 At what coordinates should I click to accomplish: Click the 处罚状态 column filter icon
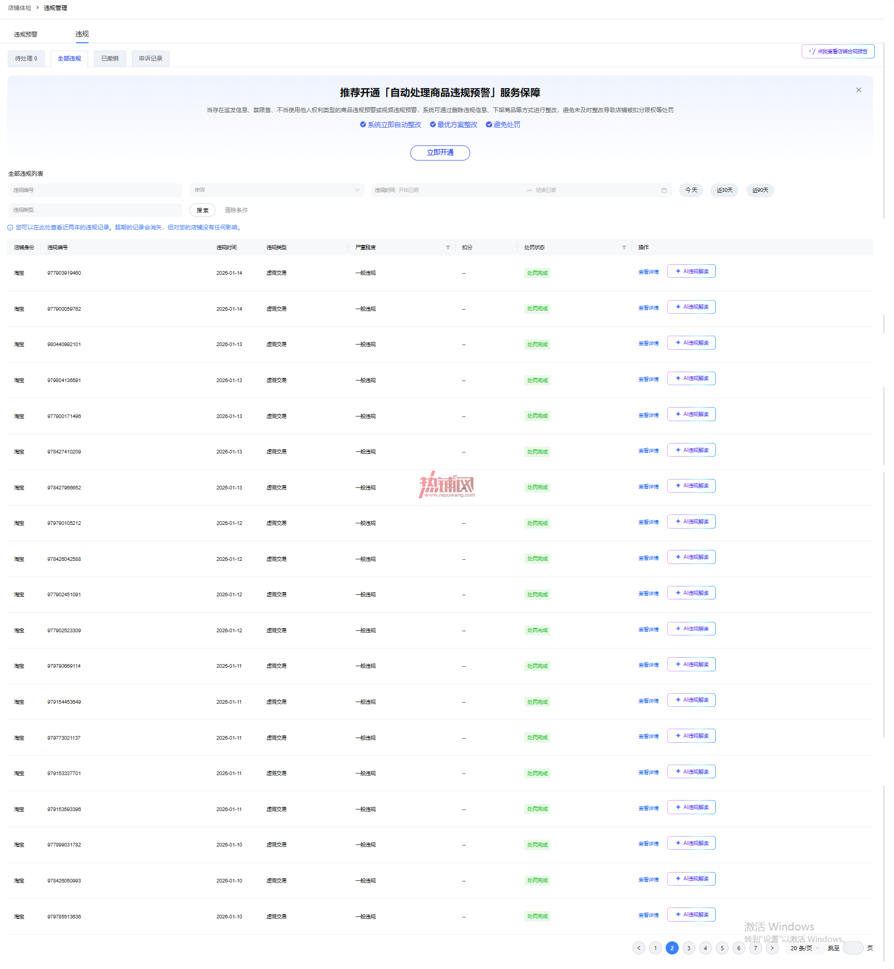click(624, 247)
